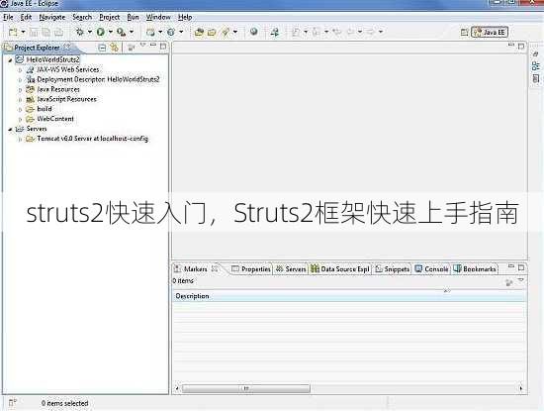Expand the Java Resources node
The height and width of the screenshot is (411, 544).
20,90
